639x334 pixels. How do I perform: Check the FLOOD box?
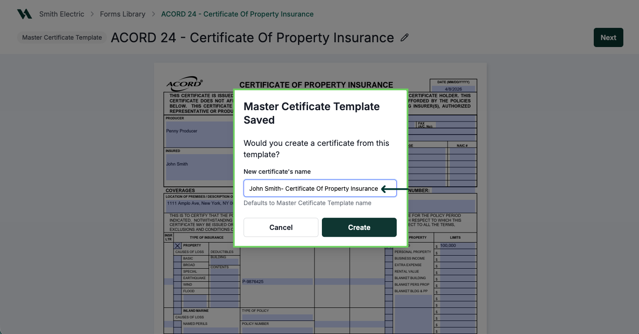tap(177, 291)
